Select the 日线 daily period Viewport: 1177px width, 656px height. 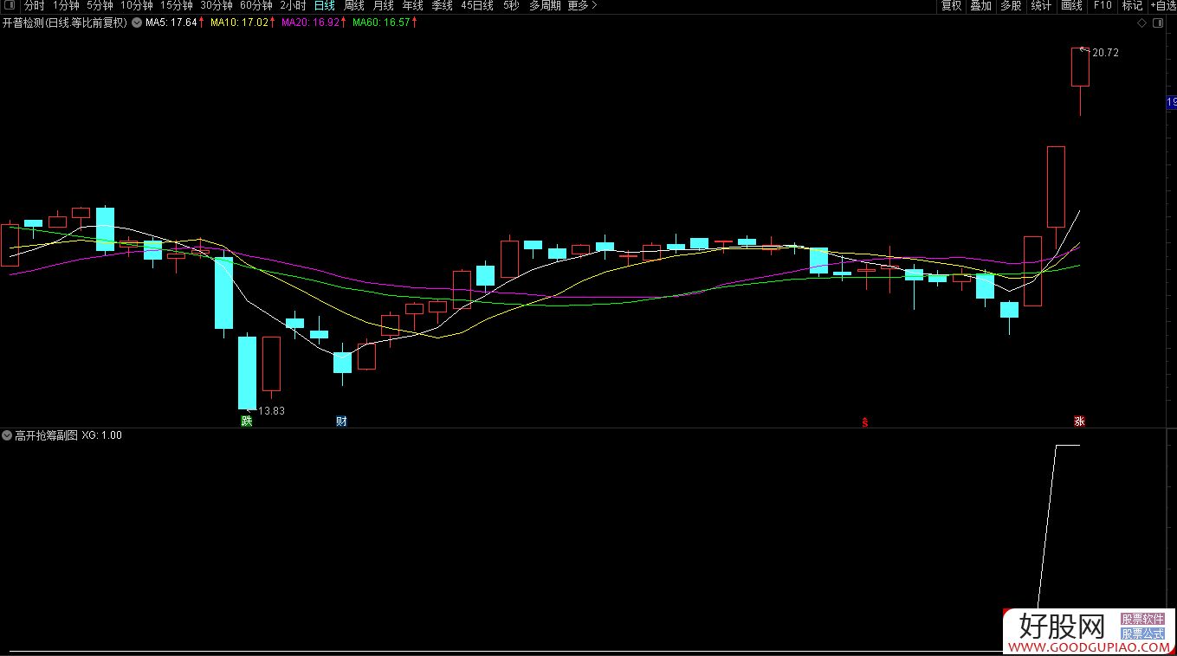tap(324, 6)
